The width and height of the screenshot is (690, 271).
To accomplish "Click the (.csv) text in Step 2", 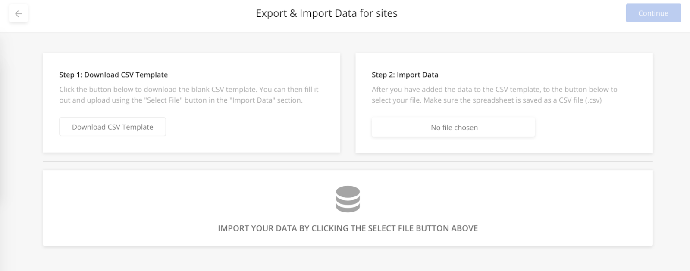I will [593, 100].
